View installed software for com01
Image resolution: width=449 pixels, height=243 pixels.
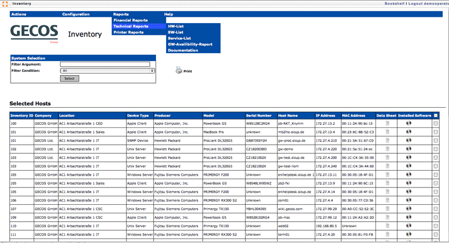(x=409, y=200)
